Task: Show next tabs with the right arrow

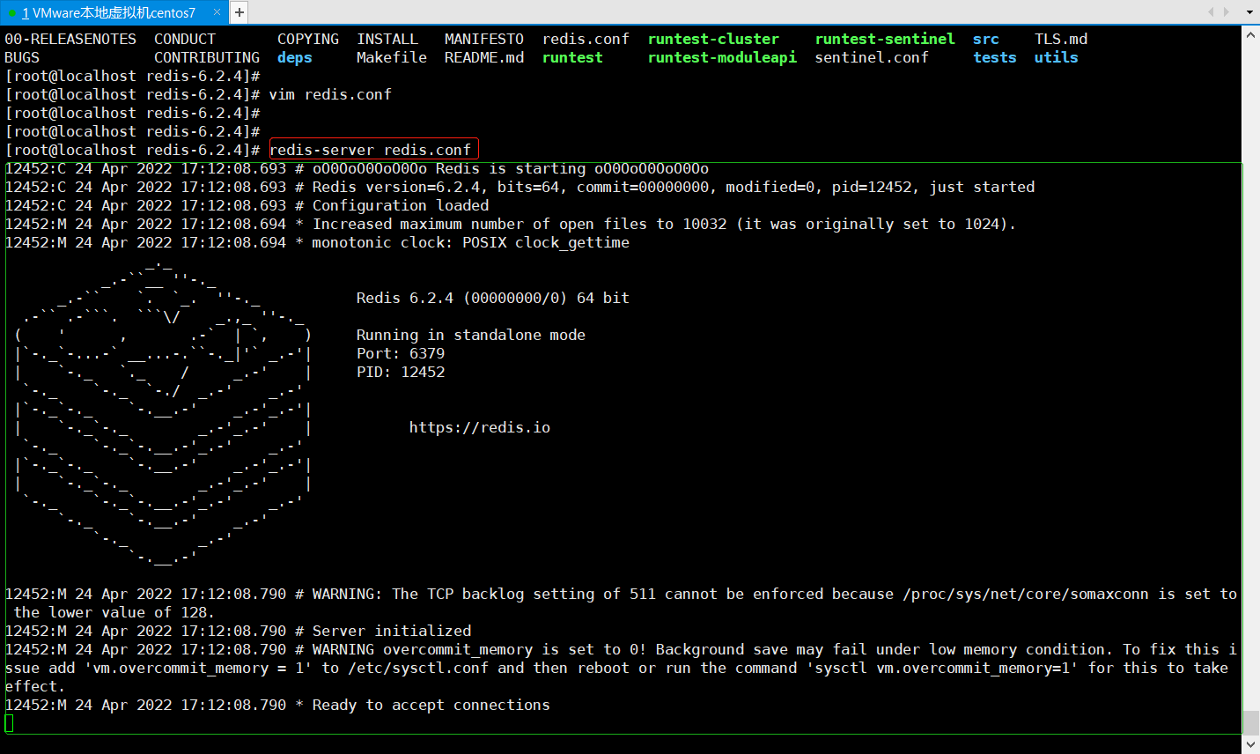Action: tap(1227, 12)
